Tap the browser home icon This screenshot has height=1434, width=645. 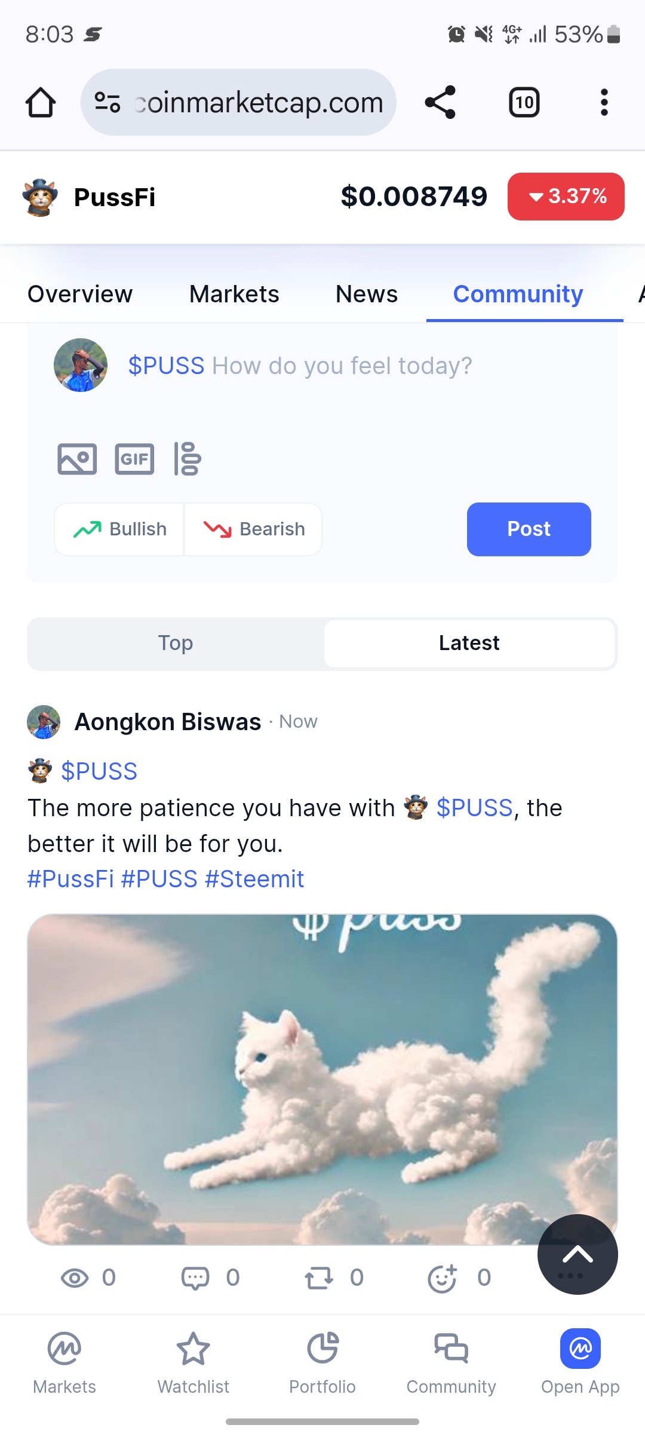pos(41,102)
